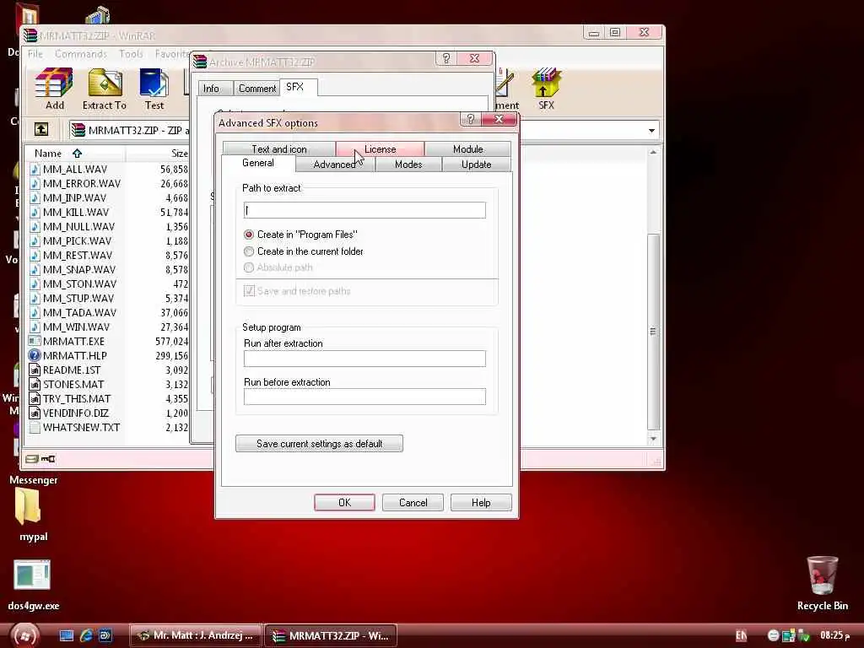
Task: Click OK in Advanced SFX options
Action: (x=344, y=503)
